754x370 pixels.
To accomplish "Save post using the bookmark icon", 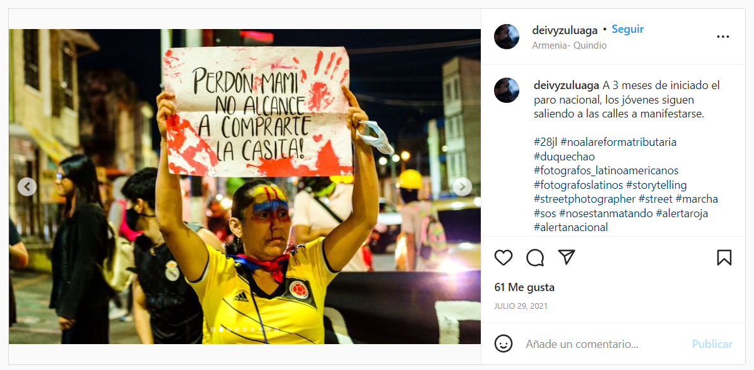I will [x=724, y=258].
